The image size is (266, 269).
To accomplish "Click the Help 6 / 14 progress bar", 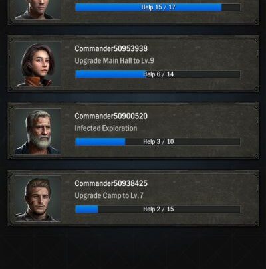I will tap(158, 74).
